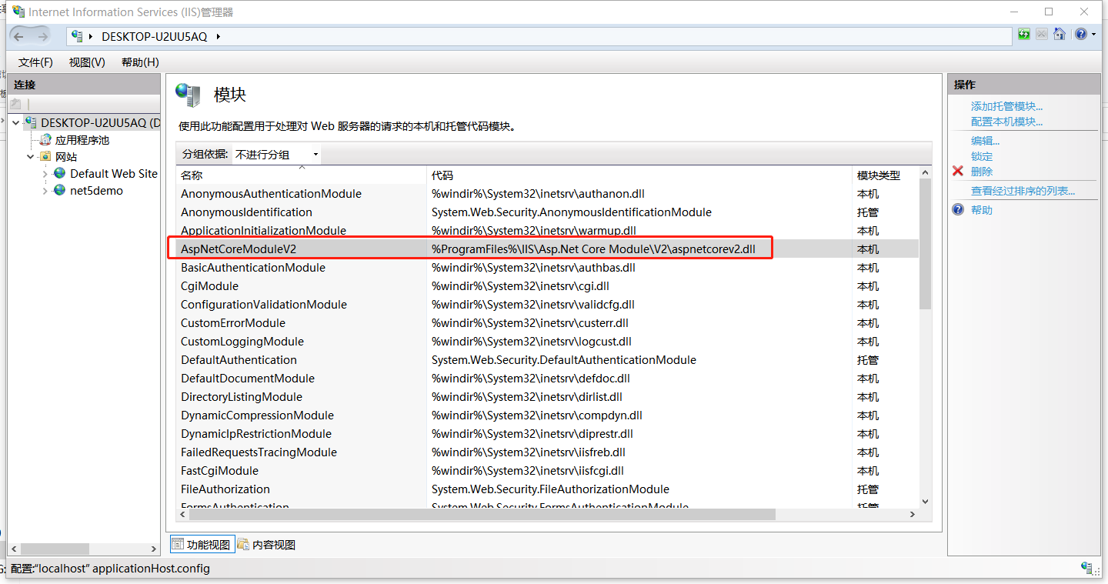Click the 应用程序池 tree item label
Image resolution: width=1108 pixels, height=584 pixels.
point(82,140)
